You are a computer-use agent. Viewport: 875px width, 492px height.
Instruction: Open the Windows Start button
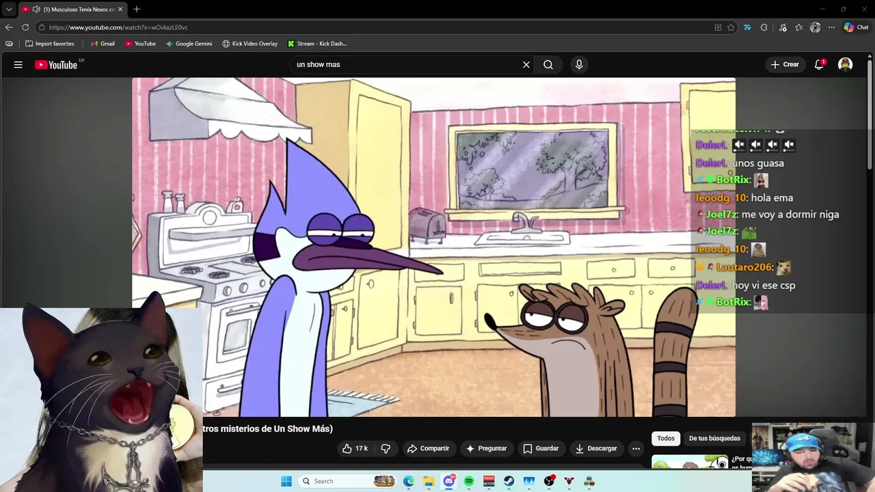(286, 481)
